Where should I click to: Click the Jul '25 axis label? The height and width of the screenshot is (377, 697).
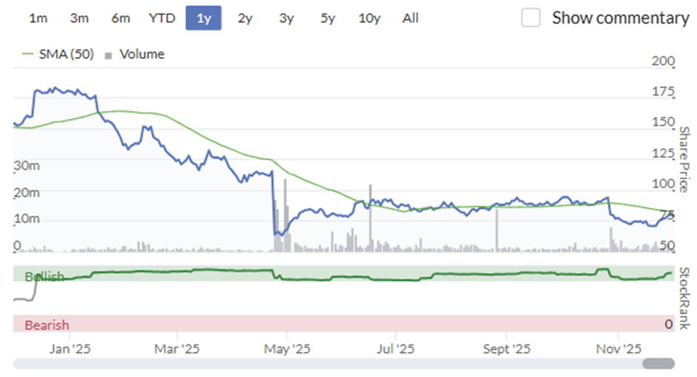396,349
